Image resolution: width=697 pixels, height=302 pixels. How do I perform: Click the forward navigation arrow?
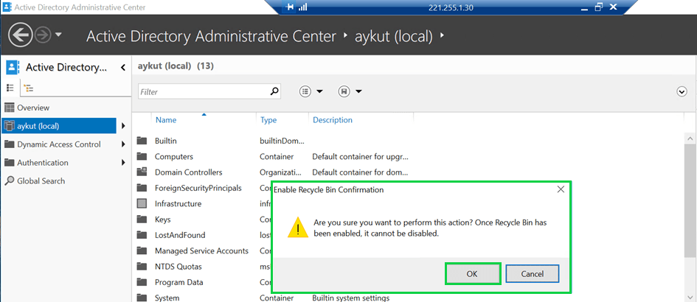pos(42,35)
